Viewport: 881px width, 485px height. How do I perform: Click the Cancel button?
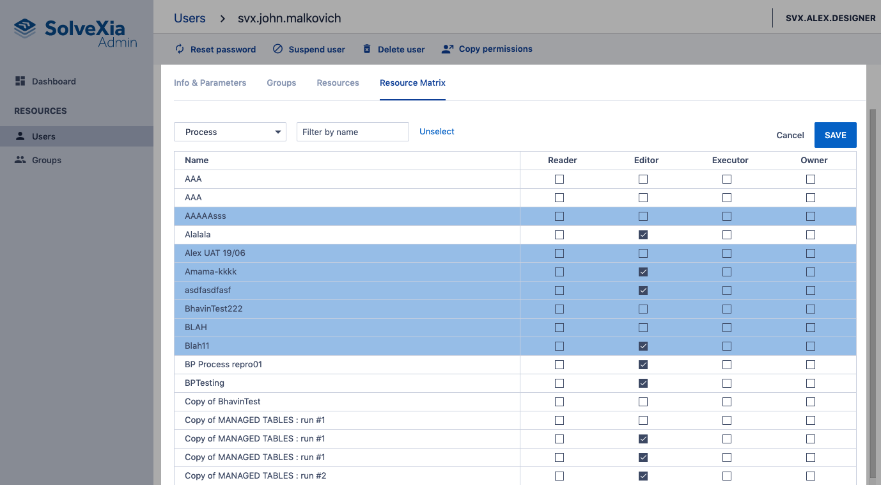coord(790,135)
